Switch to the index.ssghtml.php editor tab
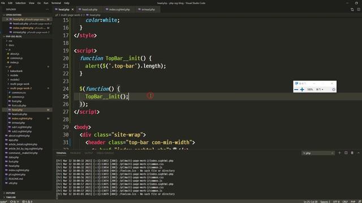 [119, 10]
